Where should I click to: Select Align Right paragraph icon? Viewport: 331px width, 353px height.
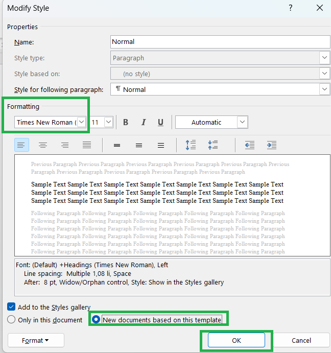click(65, 145)
